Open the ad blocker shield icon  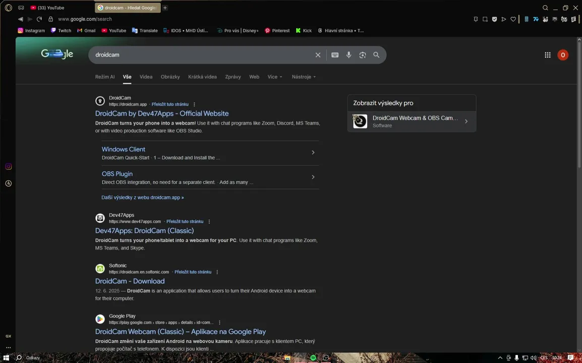(x=494, y=19)
